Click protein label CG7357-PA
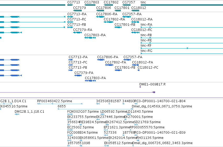The height and width of the screenshot is (147, 223). 133,57
